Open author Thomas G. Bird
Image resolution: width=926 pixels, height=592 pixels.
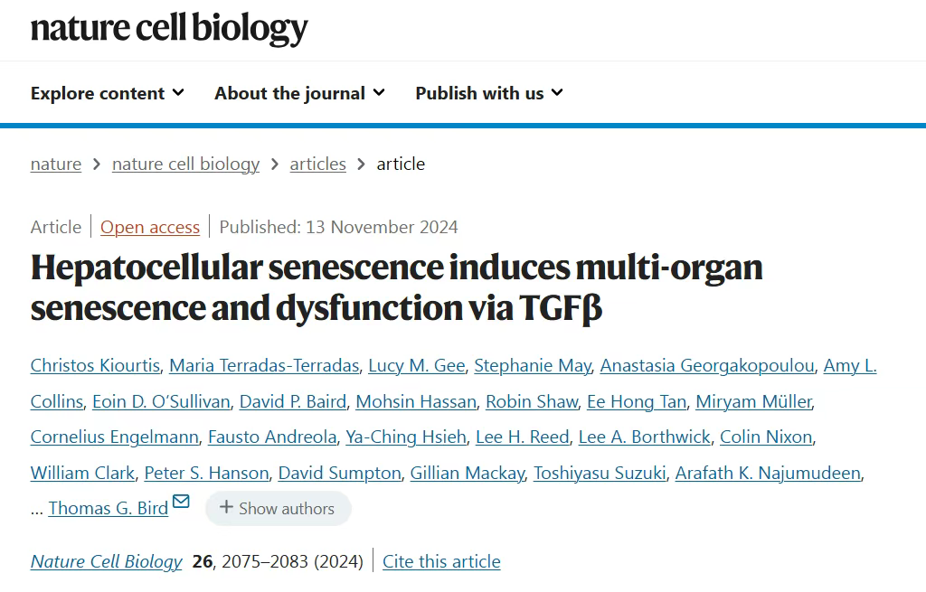[109, 508]
